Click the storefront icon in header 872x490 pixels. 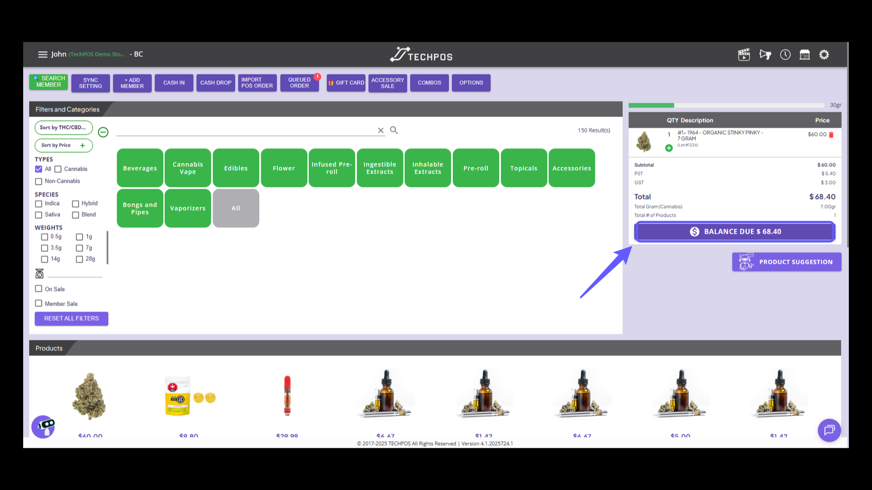(805, 55)
